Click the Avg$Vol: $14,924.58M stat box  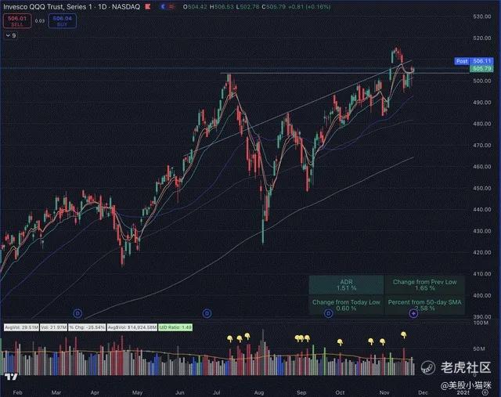tap(132, 327)
